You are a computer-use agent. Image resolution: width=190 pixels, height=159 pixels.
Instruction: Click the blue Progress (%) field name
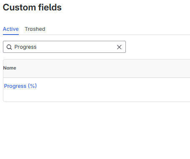pos(20,86)
